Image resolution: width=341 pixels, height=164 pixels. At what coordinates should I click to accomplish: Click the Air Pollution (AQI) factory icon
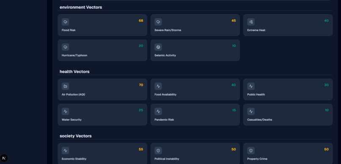(x=65, y=86)
